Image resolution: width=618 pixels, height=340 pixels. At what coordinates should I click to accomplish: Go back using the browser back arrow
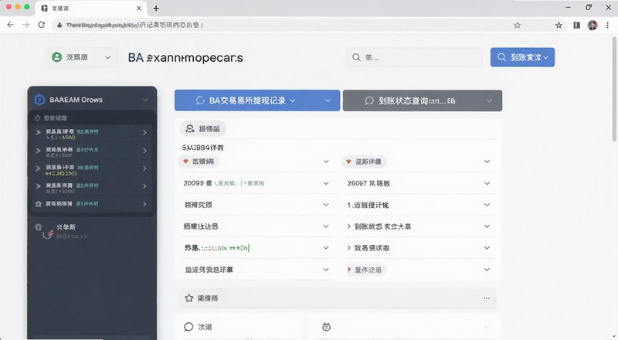point(11,25)
